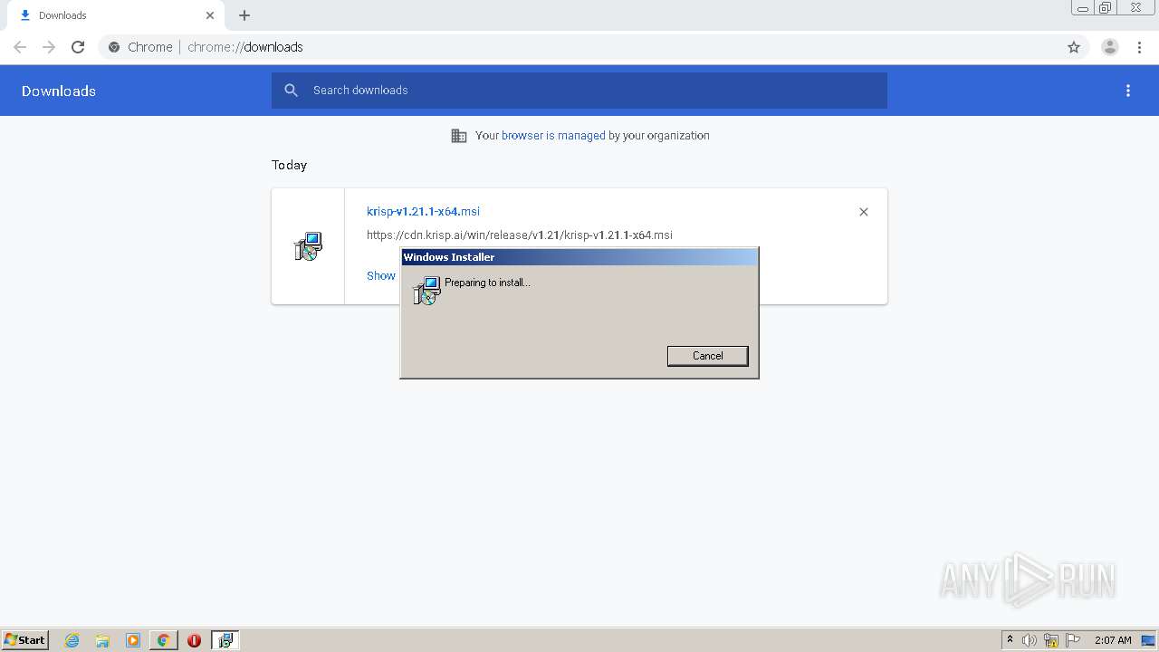Close the Downloads tab
The height and width of the screenshot is (652, 1159).
click(x=210, y=15)
